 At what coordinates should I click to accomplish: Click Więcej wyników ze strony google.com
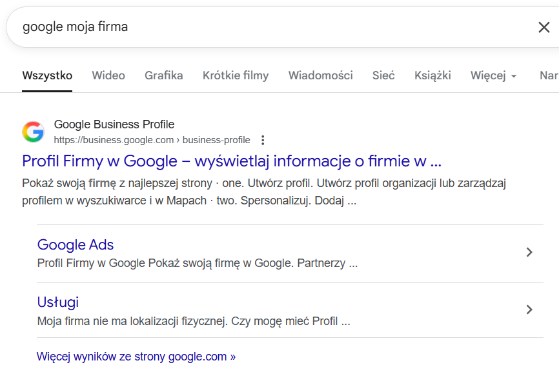pyautogui.click(x=136, y=356)
